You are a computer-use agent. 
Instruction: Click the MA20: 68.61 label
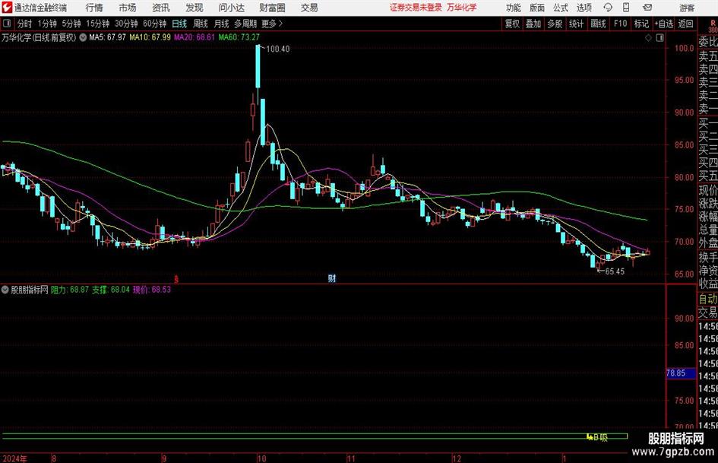(195, 37)
